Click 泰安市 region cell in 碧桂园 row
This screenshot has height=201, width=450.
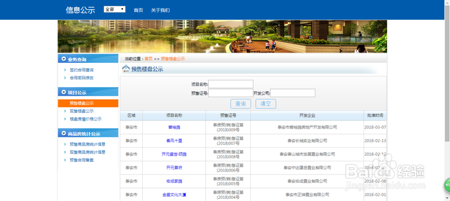coord(131,127)
